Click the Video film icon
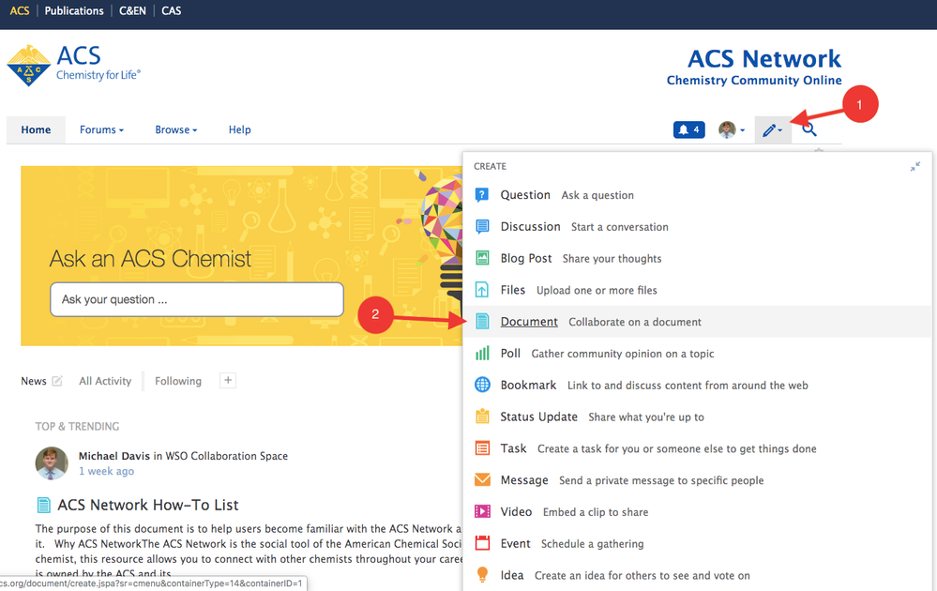Screen dimensions: 937x591 click(x=482, y=511)
